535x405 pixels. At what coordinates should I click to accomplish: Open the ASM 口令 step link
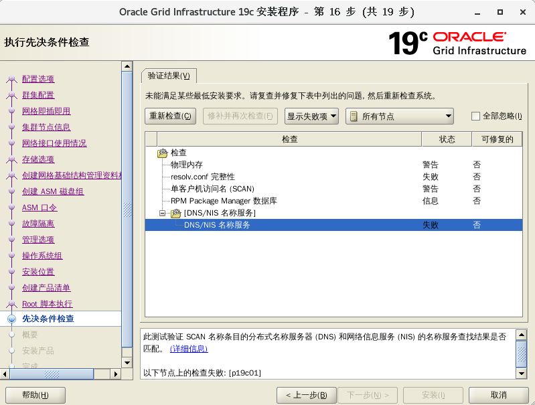click(40, 208)
